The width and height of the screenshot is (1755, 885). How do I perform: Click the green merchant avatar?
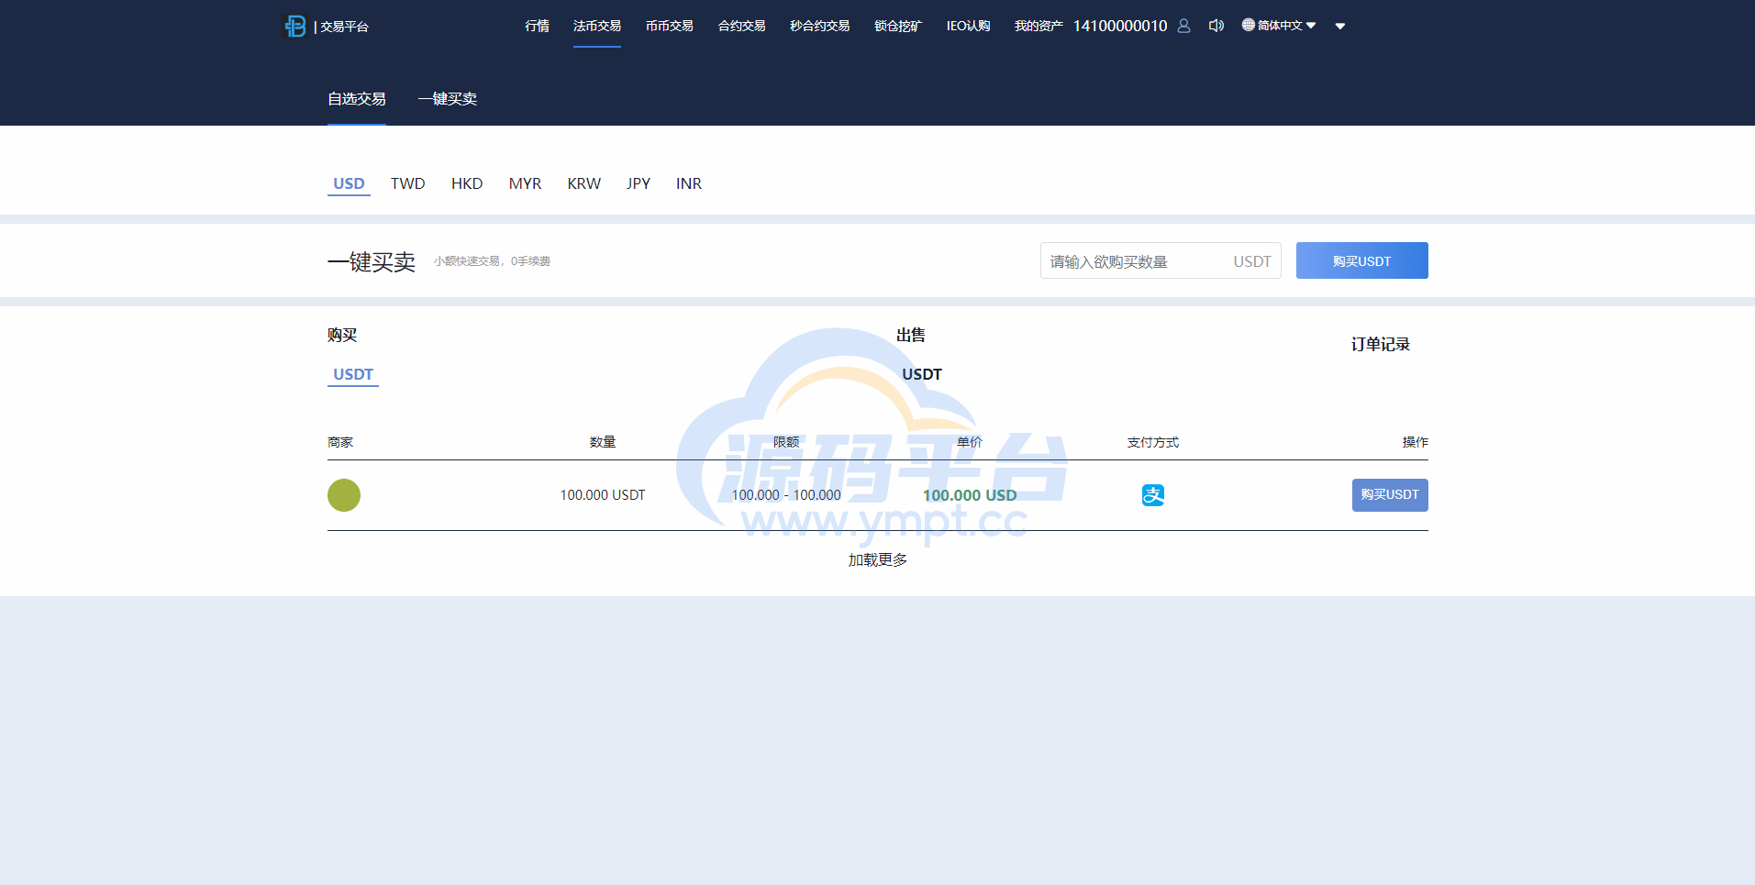[x=344, y=495]
